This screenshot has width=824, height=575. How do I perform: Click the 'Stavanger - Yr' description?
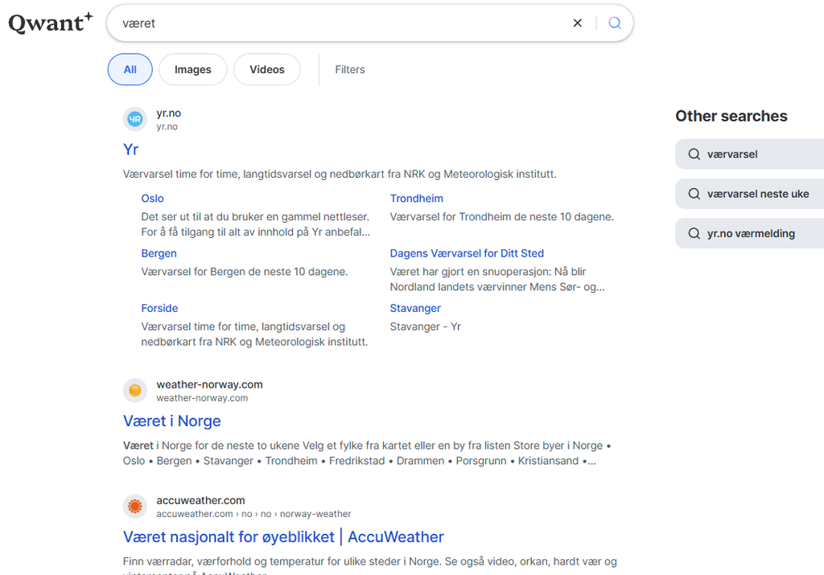coord(425,327)
